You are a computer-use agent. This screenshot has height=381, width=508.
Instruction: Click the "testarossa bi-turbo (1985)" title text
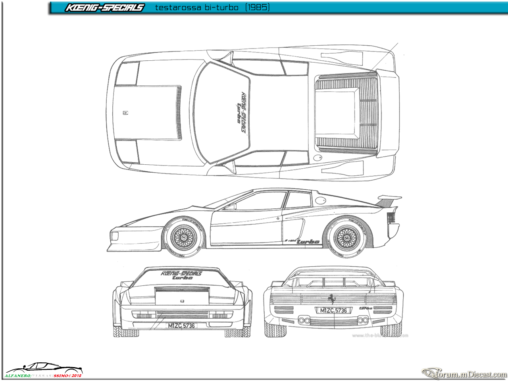212,8
